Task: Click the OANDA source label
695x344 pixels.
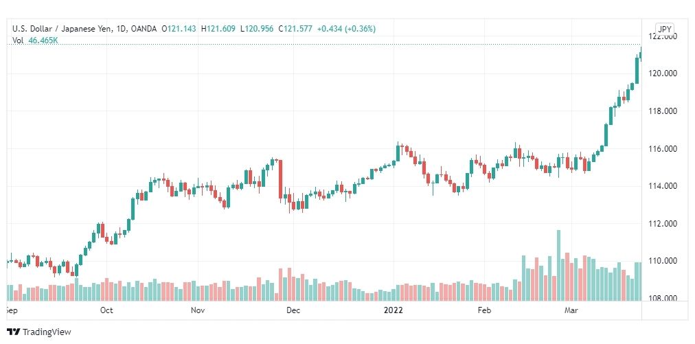Action: click(144, 29)
